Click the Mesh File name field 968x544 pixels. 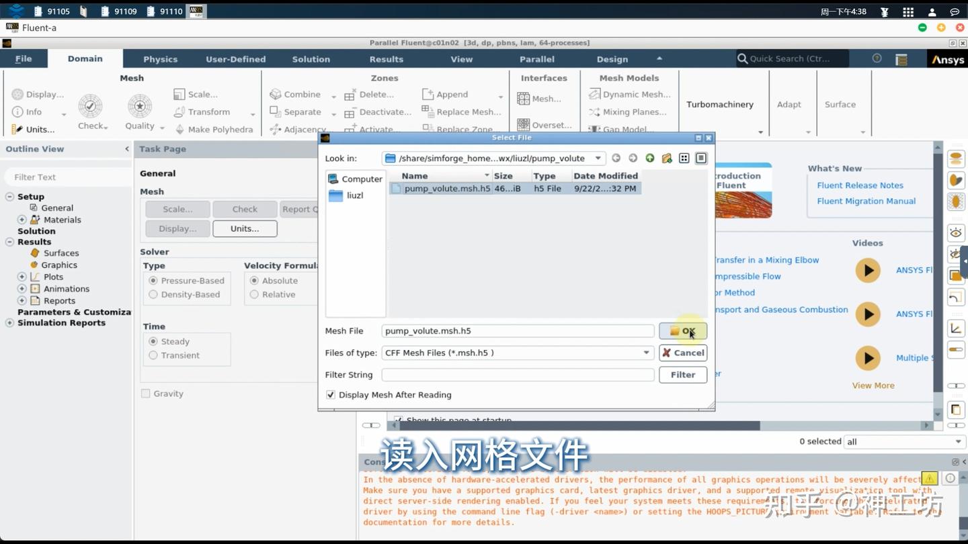(x=518, y=331)
